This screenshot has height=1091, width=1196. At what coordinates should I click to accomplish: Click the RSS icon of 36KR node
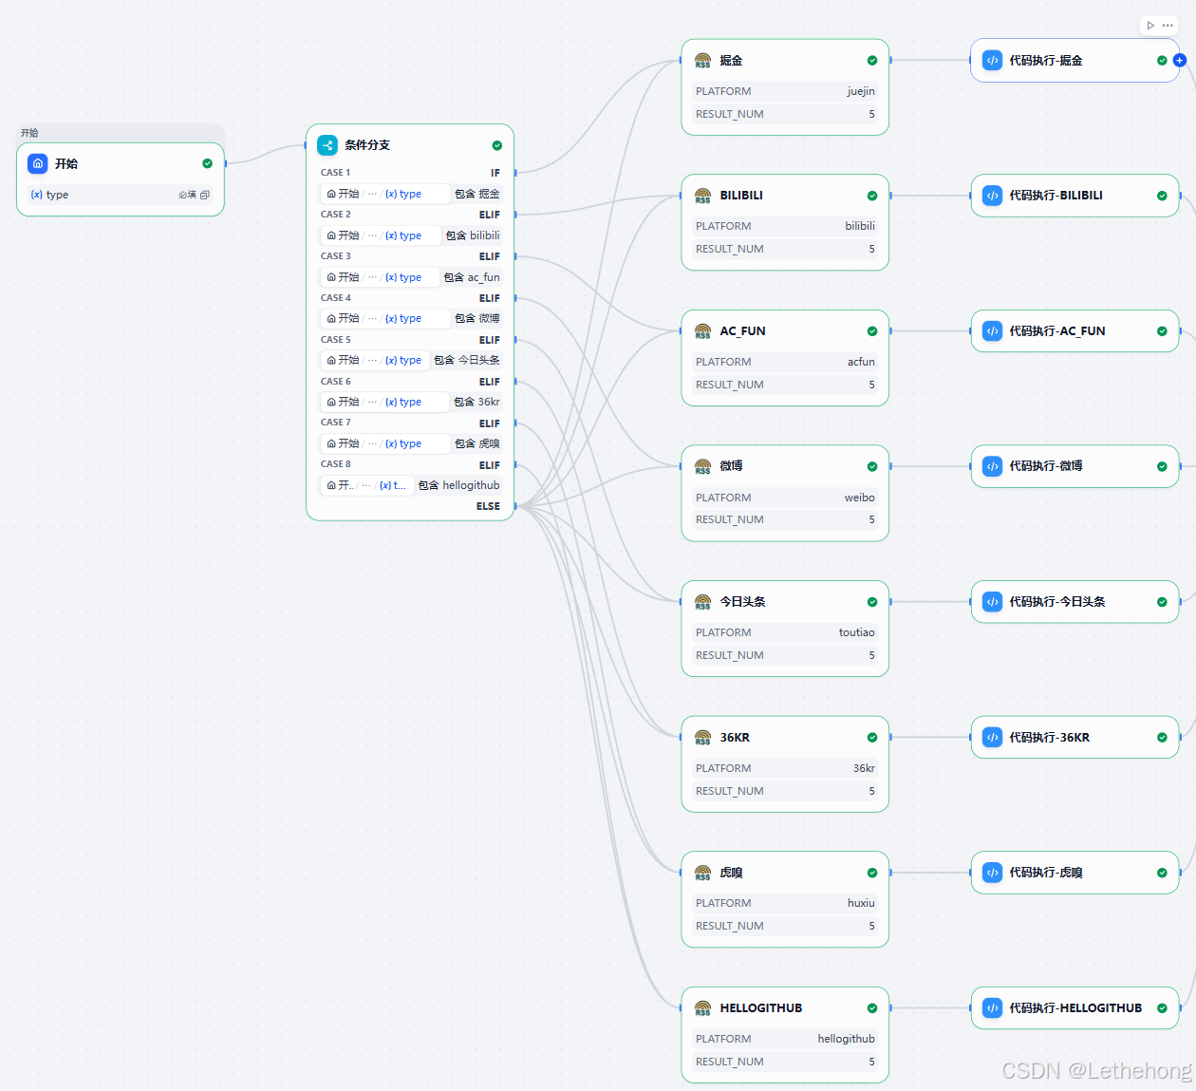click(702, 737)
